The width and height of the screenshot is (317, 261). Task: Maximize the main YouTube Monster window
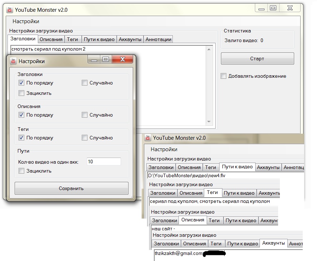273,8
